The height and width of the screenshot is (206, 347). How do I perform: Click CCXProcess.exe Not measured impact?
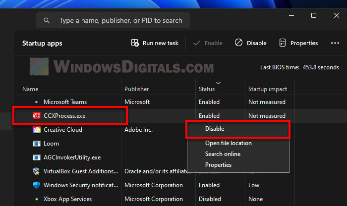coord(267,116)
